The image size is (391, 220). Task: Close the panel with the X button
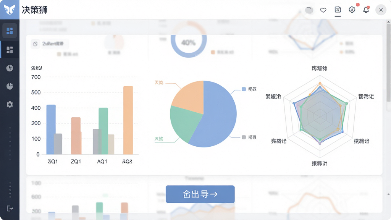click(x=381, y=10)
